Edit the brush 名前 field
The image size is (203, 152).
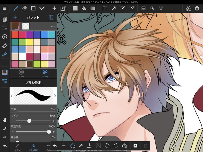(33, 109)
